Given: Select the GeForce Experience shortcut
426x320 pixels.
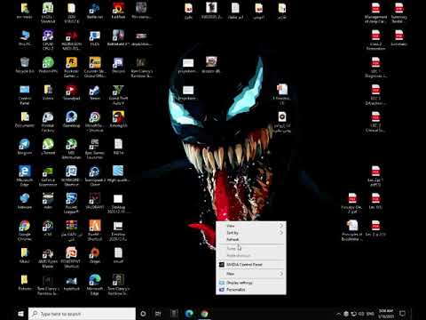Looking at the screenshot, I should (48, 176).
